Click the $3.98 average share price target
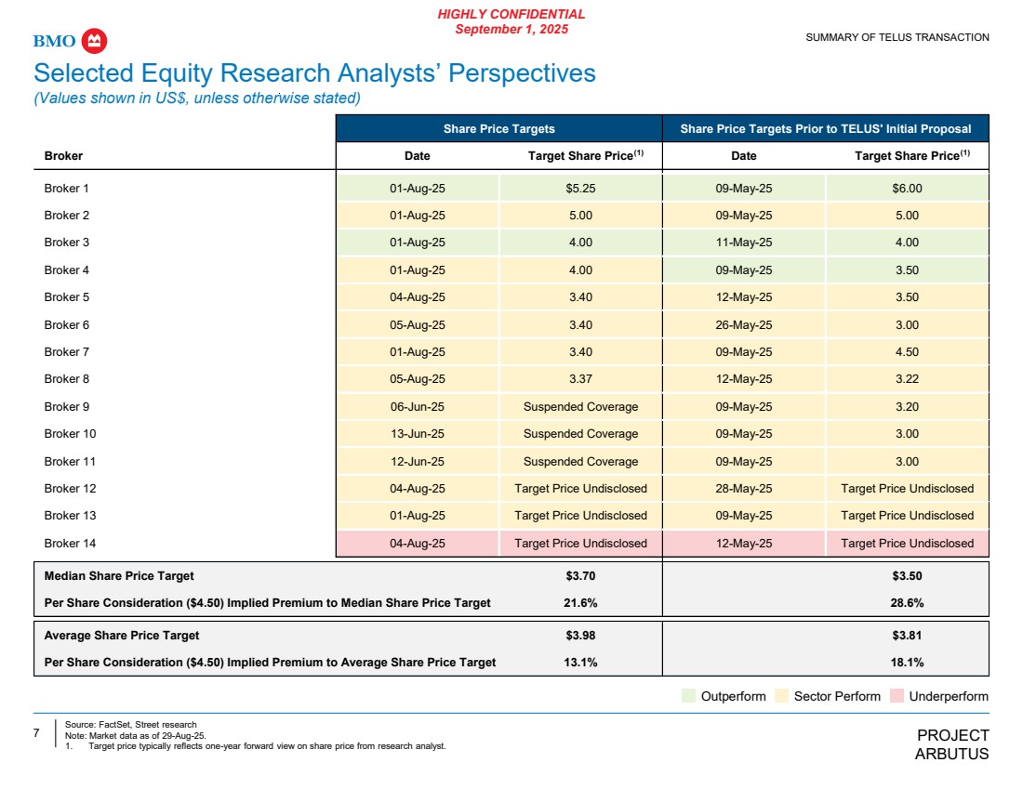 tap(580, 636)
